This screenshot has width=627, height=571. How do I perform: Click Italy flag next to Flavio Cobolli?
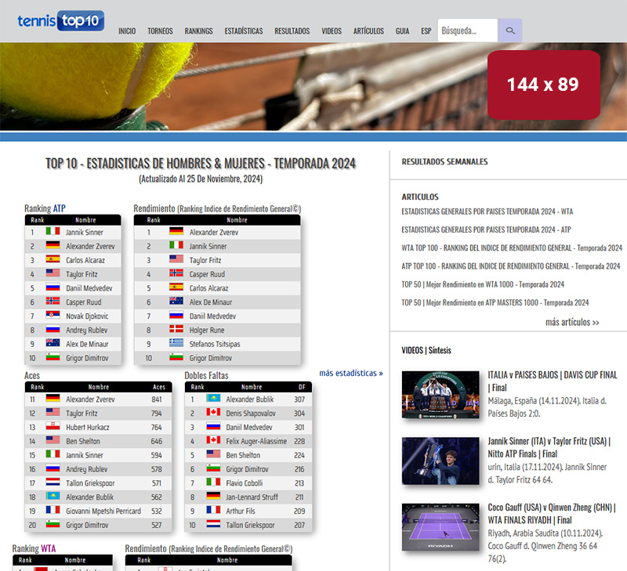pyautogui.click(x=213, y=482)
